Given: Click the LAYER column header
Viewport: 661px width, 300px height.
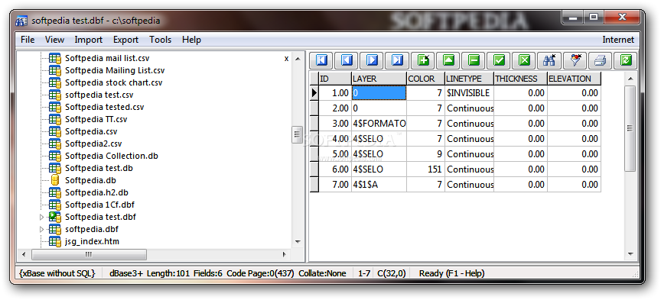Looking at the screenshot, I should pyautogui.click(x=379, y=79).
